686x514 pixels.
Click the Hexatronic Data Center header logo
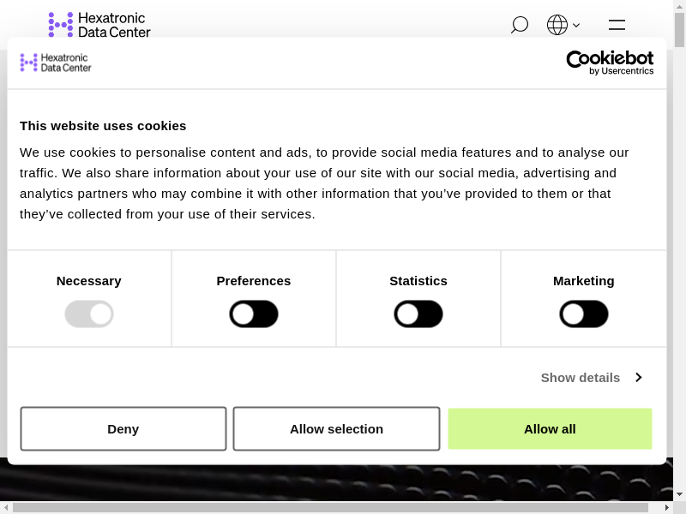click(99, 25)
